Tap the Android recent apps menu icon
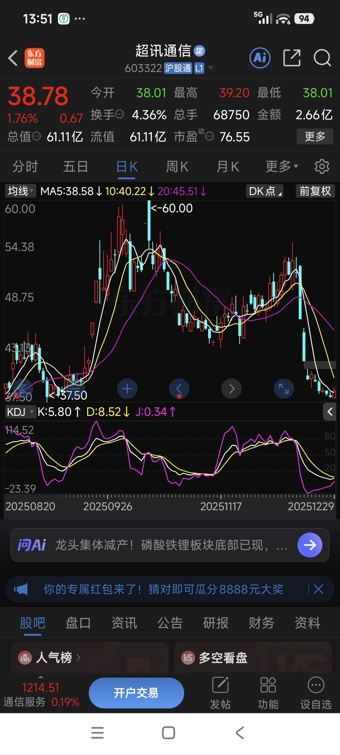Image resolution: width=340 pixels, height=755 pixels. point(97,733)
